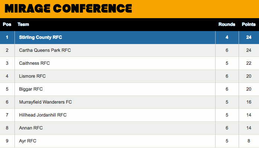Click Caithness RFC's 22 points cell
The height and width of the screenshot is (148, 259).
click(249, 63)
